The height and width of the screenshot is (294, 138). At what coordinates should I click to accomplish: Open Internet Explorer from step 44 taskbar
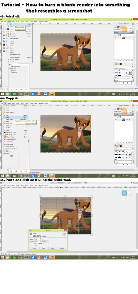[33, 176]
